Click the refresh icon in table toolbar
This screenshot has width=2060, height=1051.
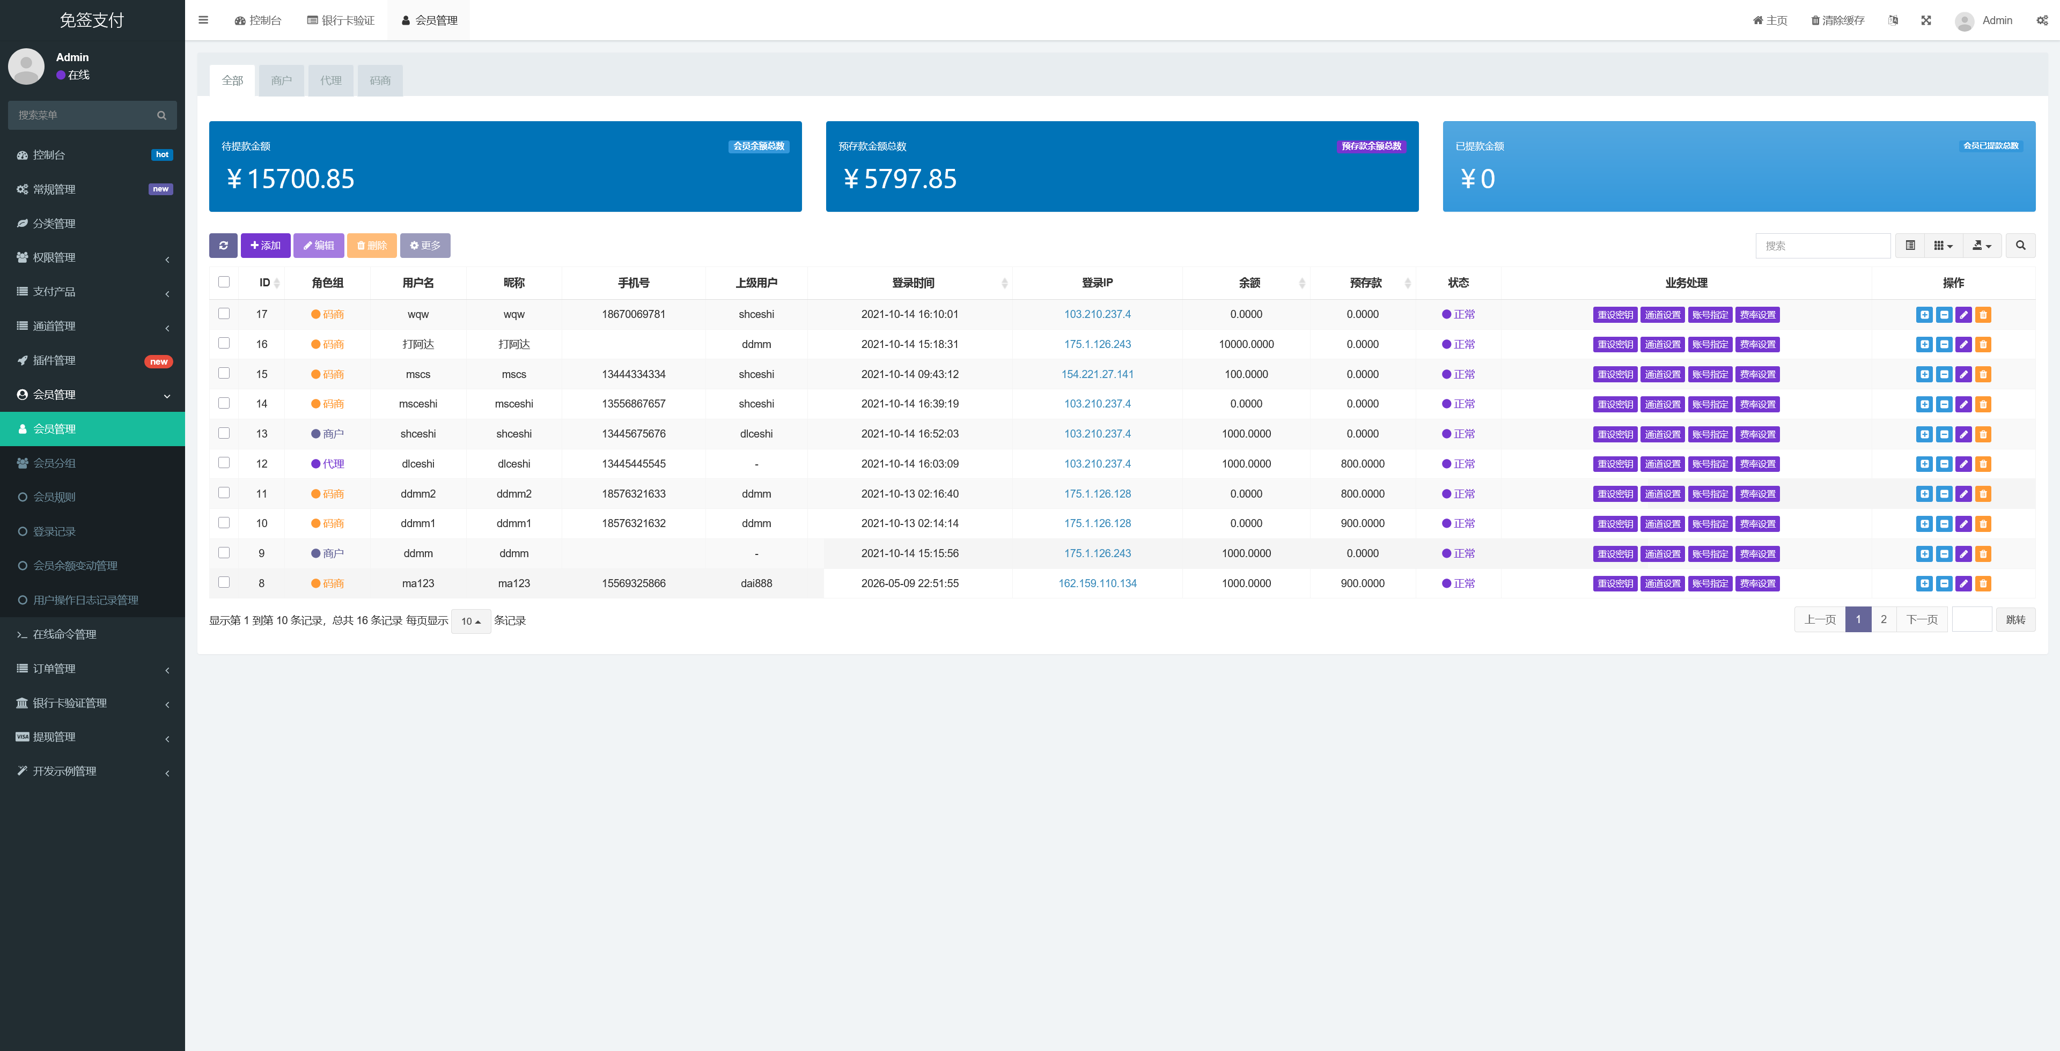223,246
